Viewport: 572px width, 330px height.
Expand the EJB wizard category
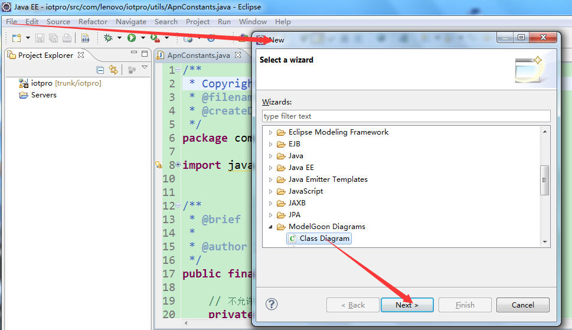click(270, 144)
